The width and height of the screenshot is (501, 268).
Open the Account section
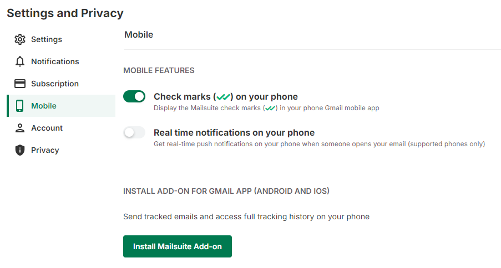point(47,128)
